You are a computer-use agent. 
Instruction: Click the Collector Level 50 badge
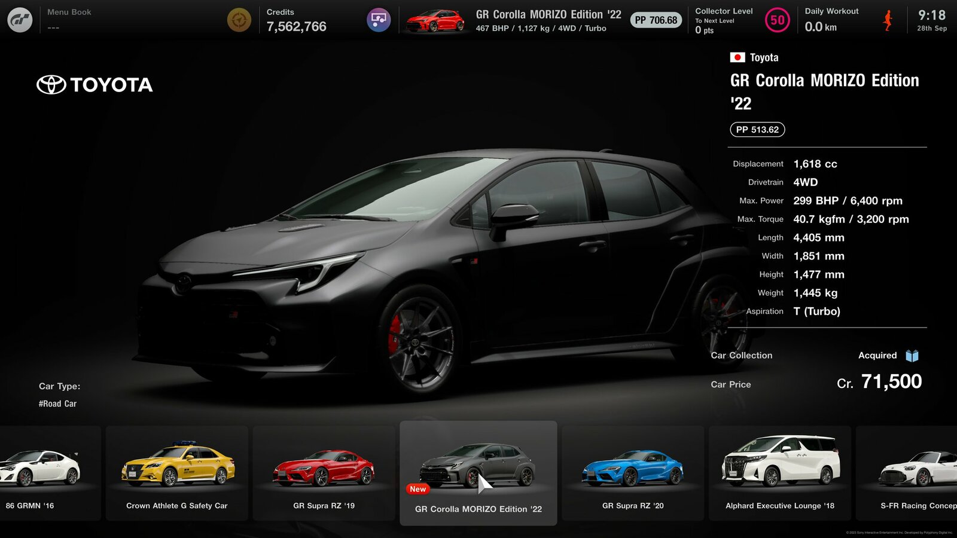pyautogui.click(x=777, y=20)
